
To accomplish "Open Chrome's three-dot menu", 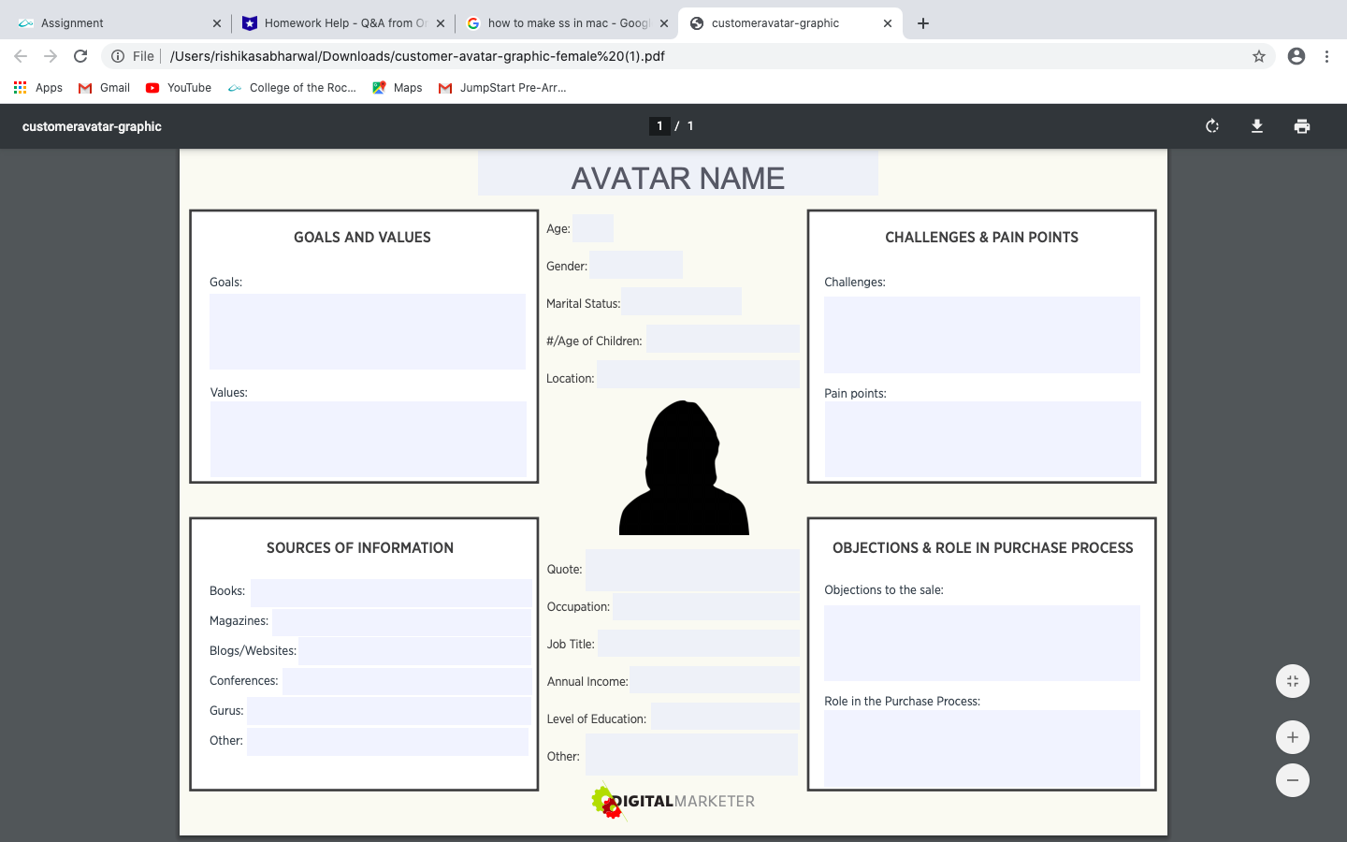I will pyautogui.click(x=1326, y=56).
